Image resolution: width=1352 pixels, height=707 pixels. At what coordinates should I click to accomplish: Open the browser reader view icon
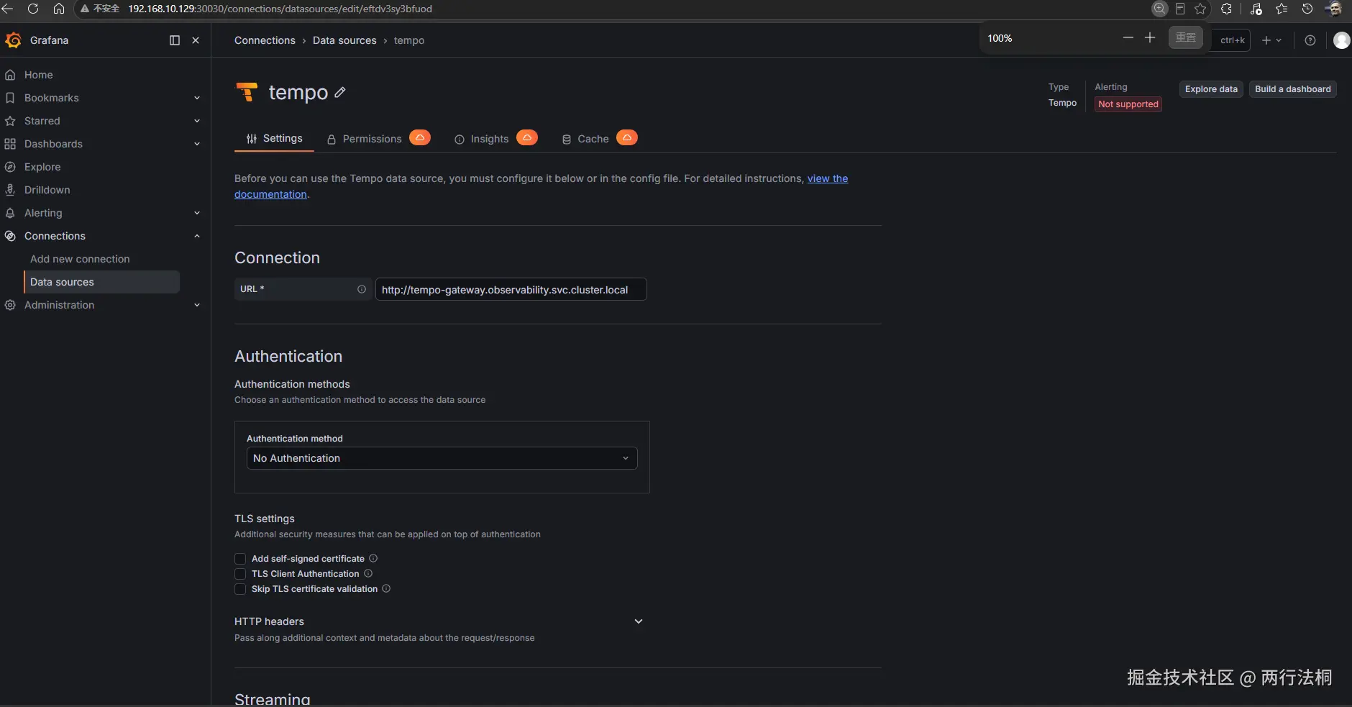1180,9
